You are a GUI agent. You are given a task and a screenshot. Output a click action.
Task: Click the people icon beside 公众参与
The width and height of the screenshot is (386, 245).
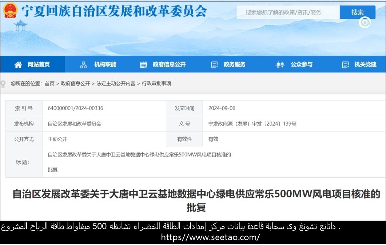click(280, 65)
